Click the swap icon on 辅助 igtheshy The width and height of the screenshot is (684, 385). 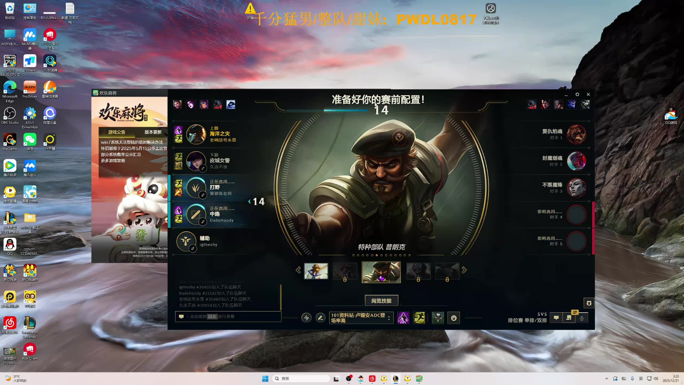click(x=193, y=249)
